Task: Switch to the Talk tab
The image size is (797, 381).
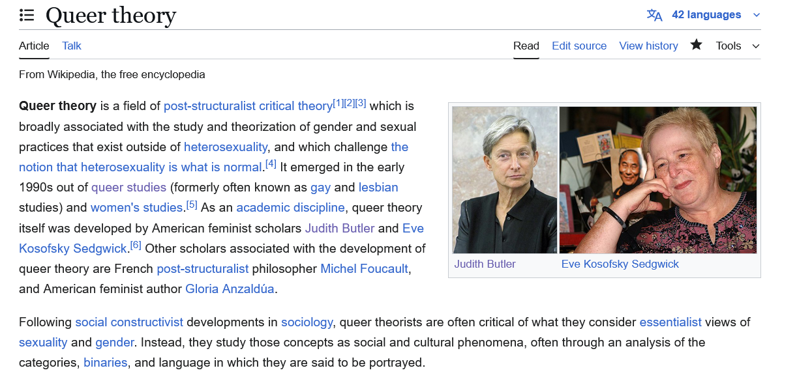Action: click(72, 46)
